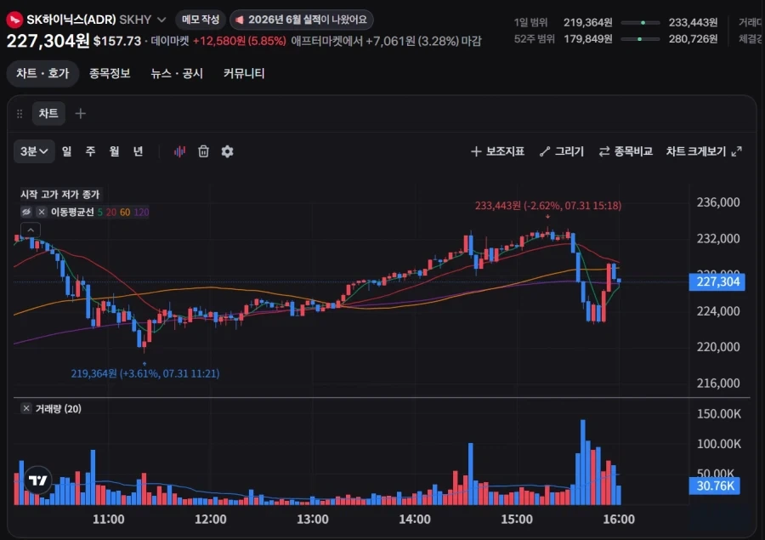Click the expand arrows icon beside 차트 크게보기
765x540 pixels.
[x=737, y=151]
